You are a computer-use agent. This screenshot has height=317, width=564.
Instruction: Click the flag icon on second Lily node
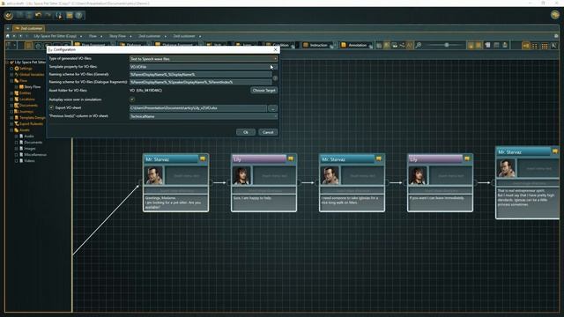coord(467,158)
